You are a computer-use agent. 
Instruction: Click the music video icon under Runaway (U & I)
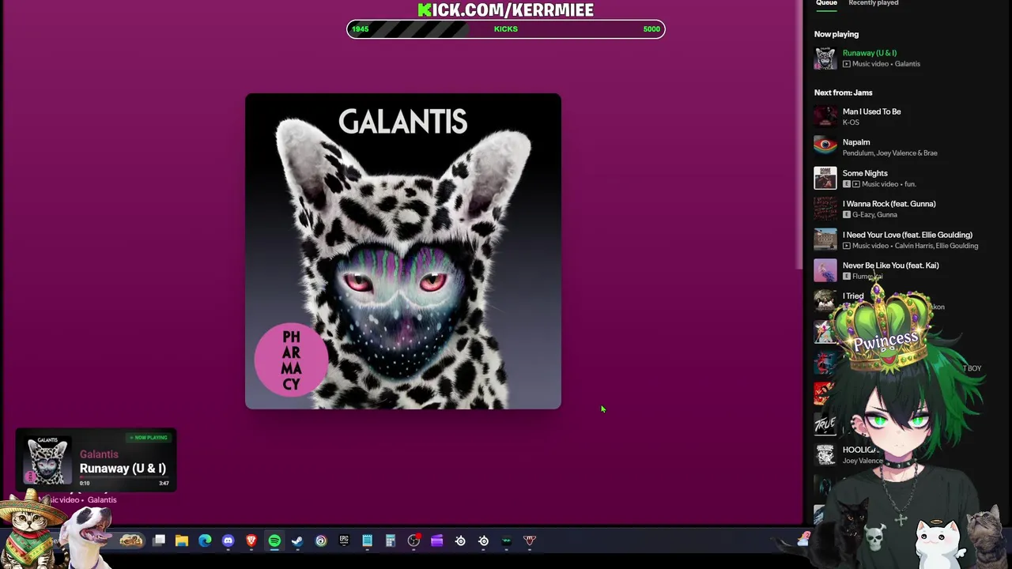846,64
